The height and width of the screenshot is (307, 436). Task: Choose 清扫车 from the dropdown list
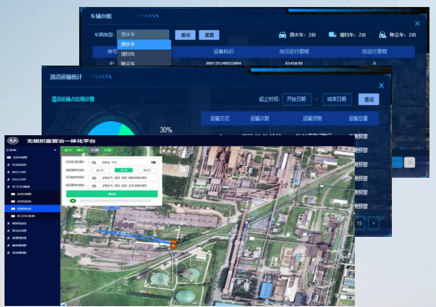click(x=128, y=54)
